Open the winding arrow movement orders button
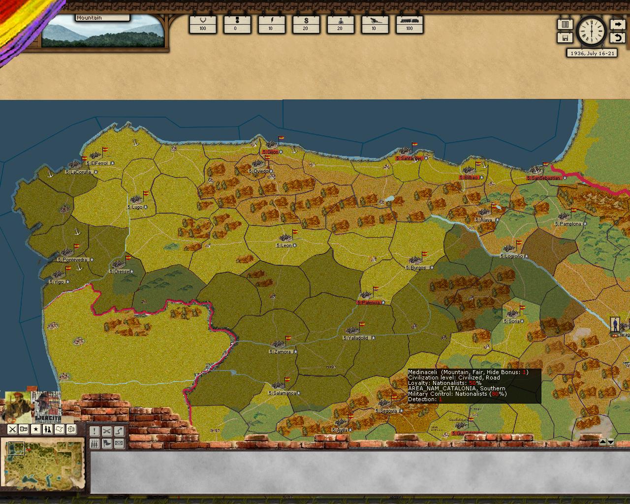This screenshot has height=504, width=630. point(119,432)
